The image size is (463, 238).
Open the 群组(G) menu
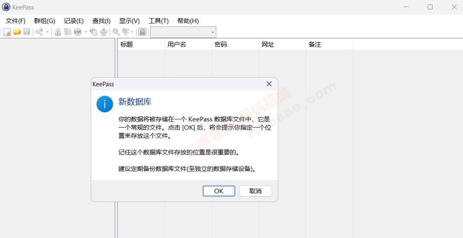point(45,21)
